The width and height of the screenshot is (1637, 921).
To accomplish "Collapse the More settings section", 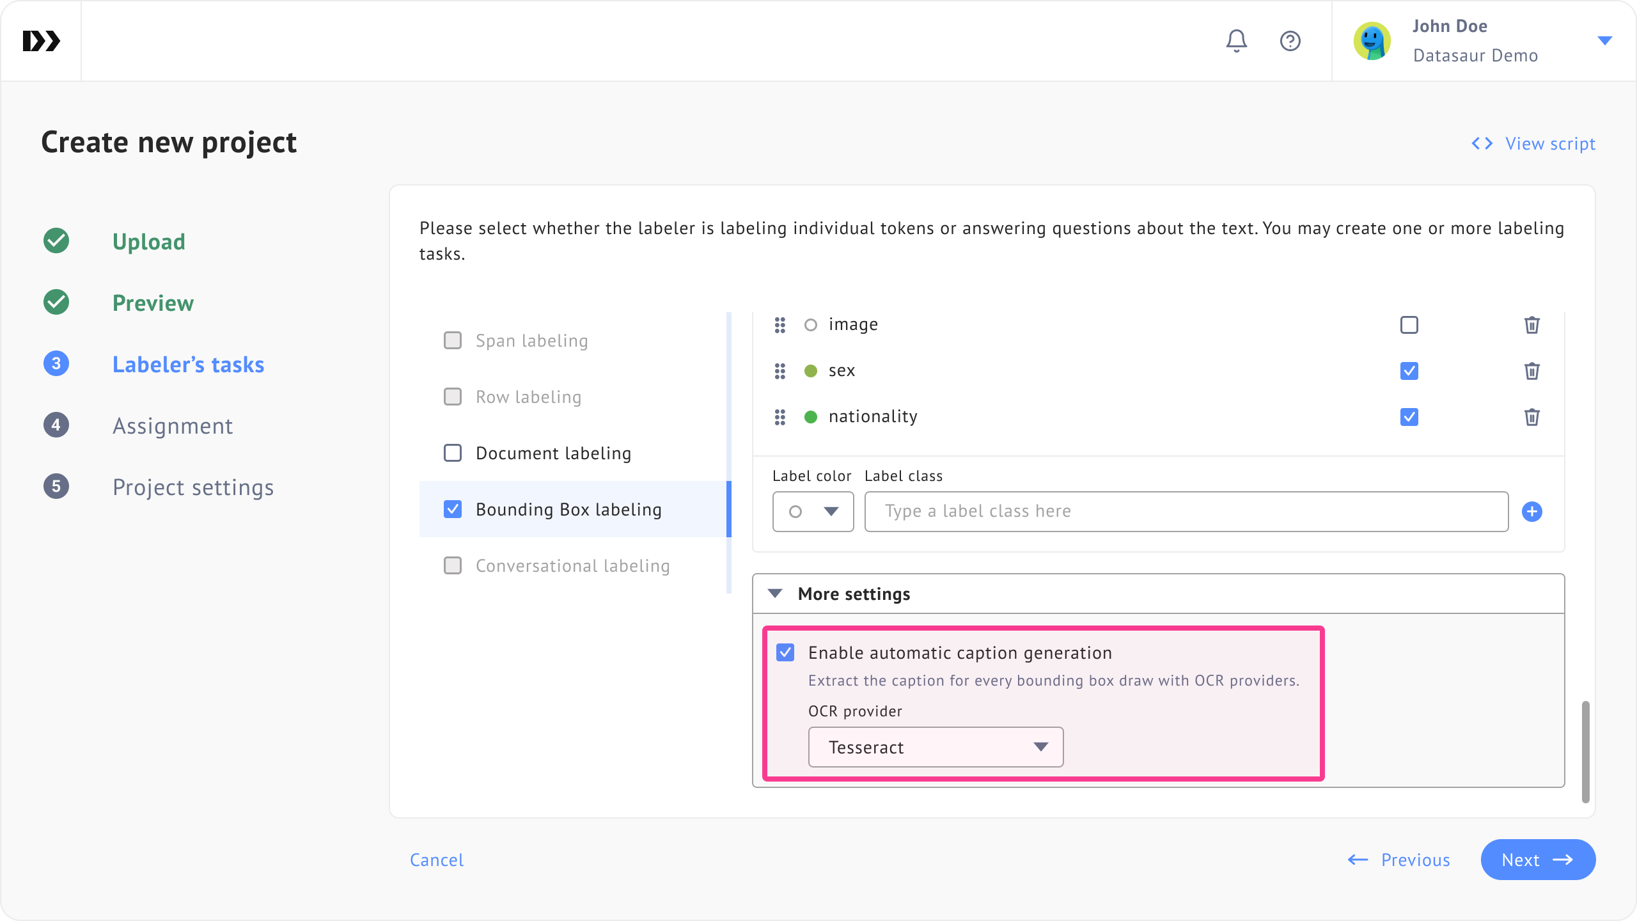I will (776, 594).
